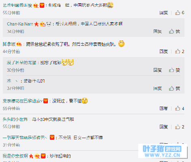This screenshot has height=162, width=191.
Task: Open 我是你宗叔啊 user profile
Action: [15, 156]
